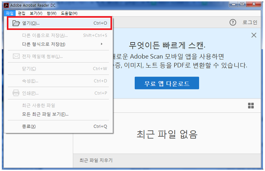Click the 무료 앱 다운로드 button

click(x=167, y=83)
